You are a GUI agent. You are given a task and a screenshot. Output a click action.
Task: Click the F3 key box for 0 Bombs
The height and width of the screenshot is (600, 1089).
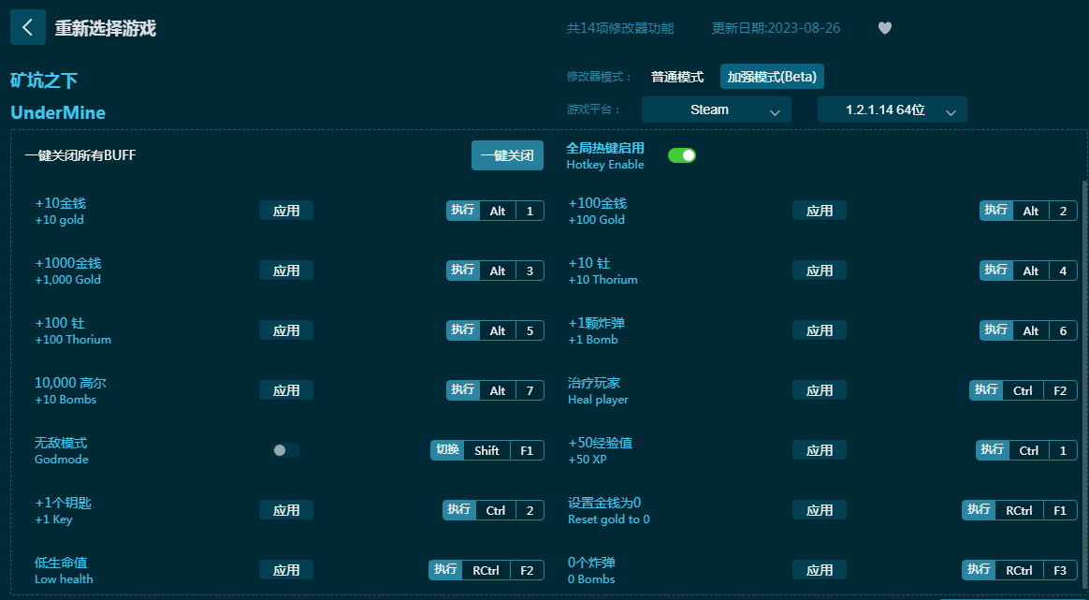coord(1060,570)
